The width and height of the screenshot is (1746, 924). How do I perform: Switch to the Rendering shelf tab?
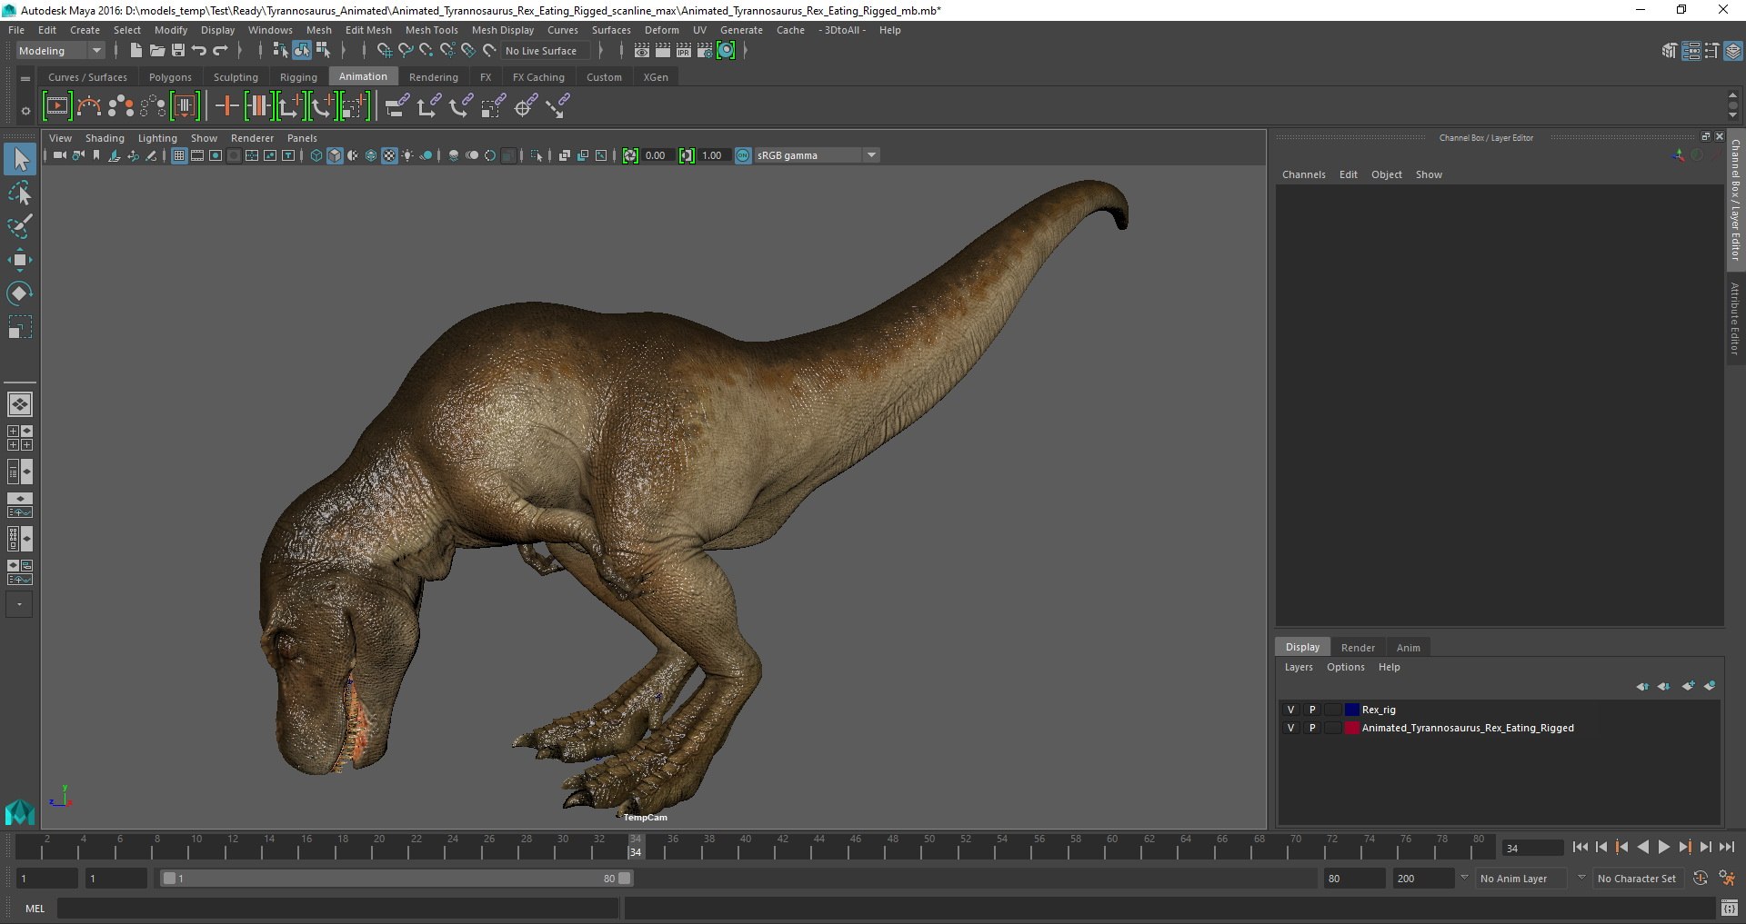(x=434, y=77)
